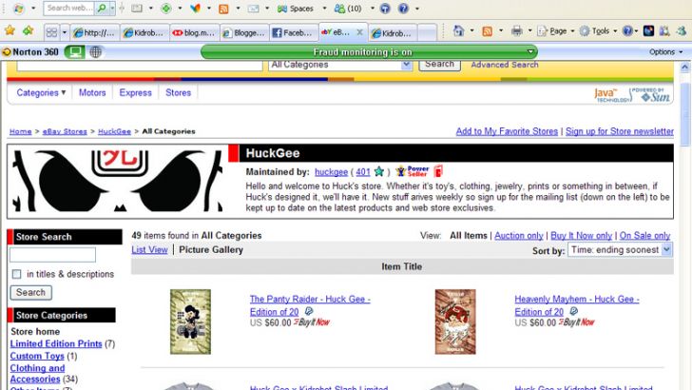Click Sign up for Store newsletter link
692x390 pixels.
pos(620,131)
